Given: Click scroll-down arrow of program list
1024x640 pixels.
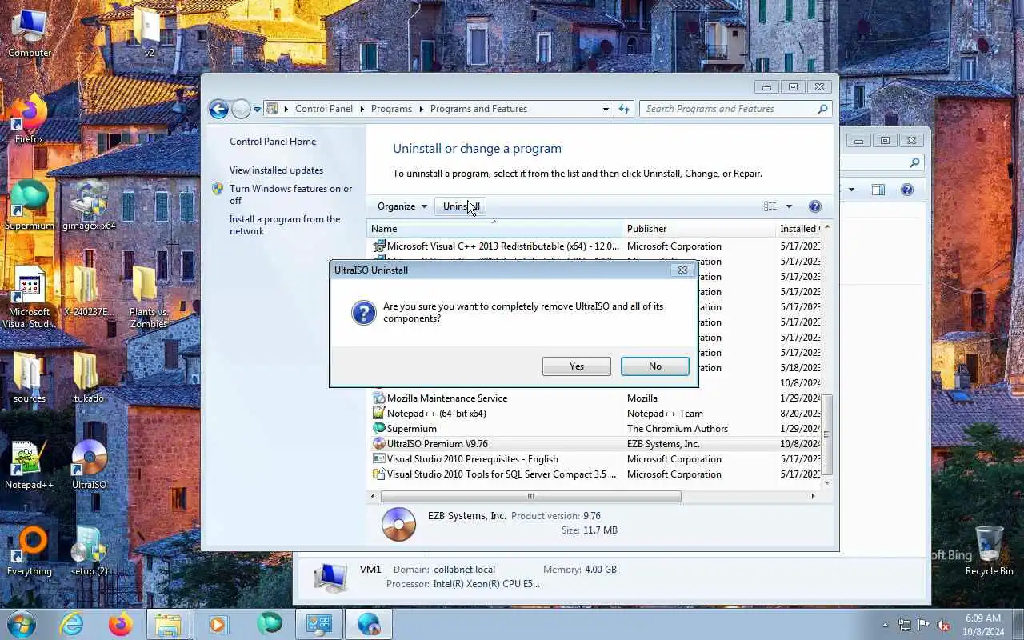Looking at the screenshot, I should (827, 483).
